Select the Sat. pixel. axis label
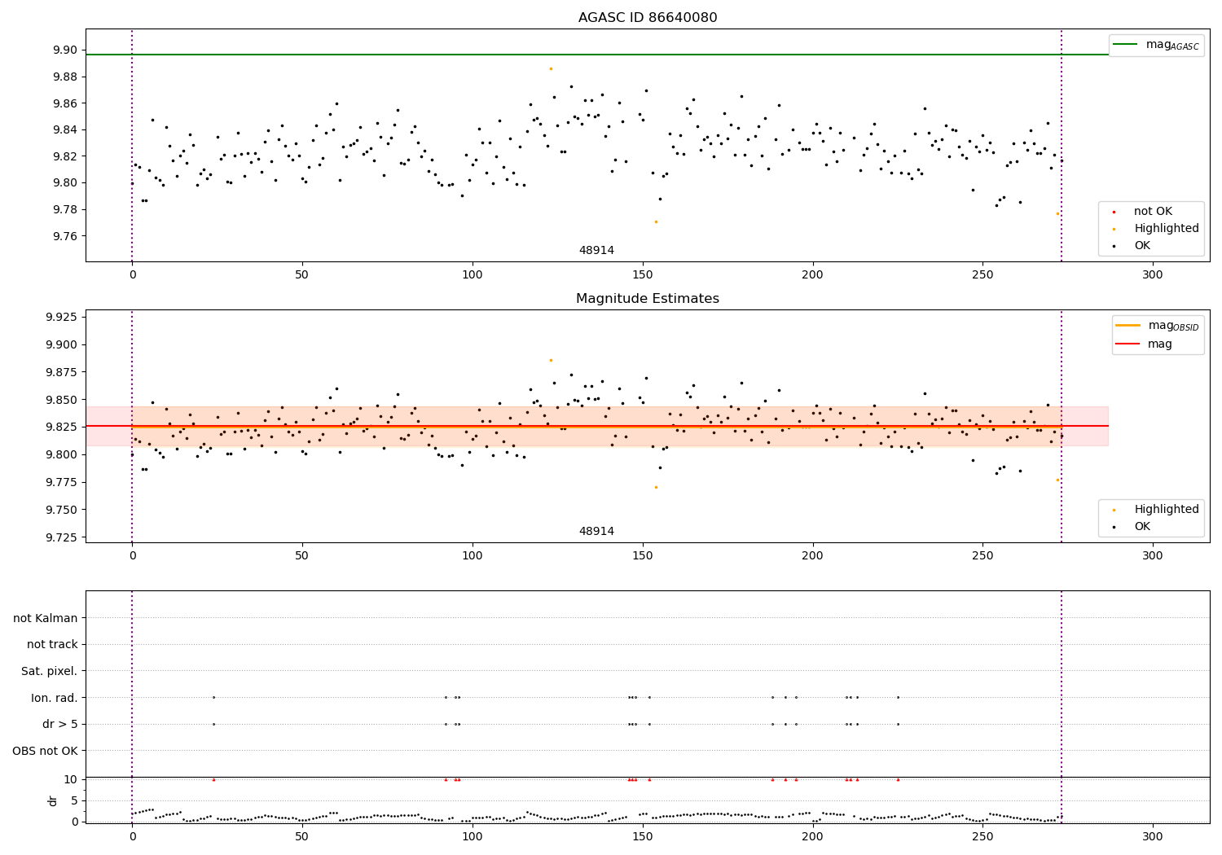This screenshot has height=855, width=1222. pyautogui.click(x=49, y=672)
